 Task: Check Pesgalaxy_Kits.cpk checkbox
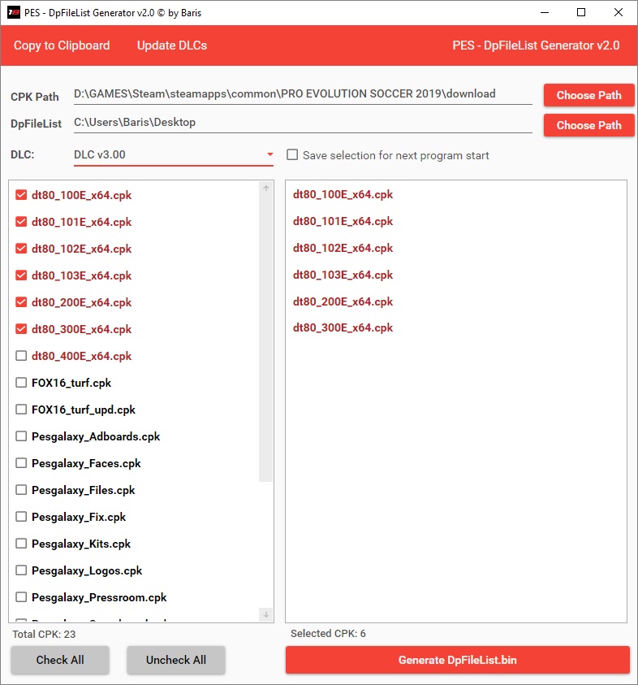pos(21,544)
